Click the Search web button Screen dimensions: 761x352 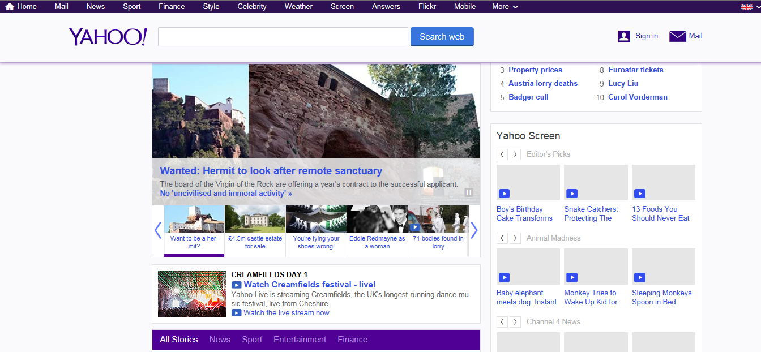[x=442, y=37]
